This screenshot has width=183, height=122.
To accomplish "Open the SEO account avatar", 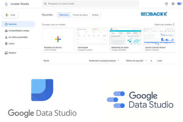I will (x=179, y=4).
